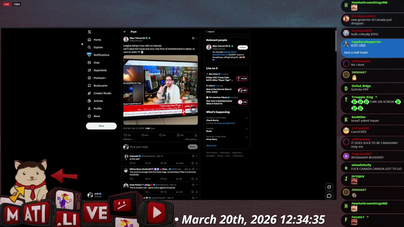Open Articles in the sidebar

(95, 101)
